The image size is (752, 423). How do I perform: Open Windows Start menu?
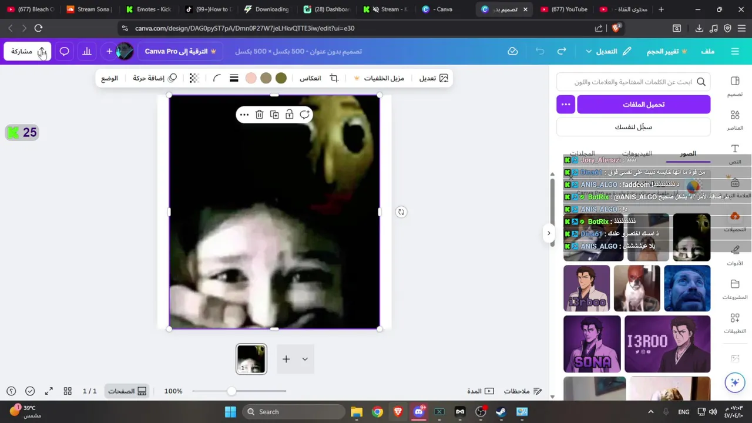tap(230, 412)
